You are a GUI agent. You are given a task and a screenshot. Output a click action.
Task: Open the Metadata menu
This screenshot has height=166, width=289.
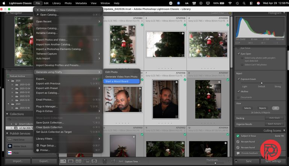[x=81, y=3]
